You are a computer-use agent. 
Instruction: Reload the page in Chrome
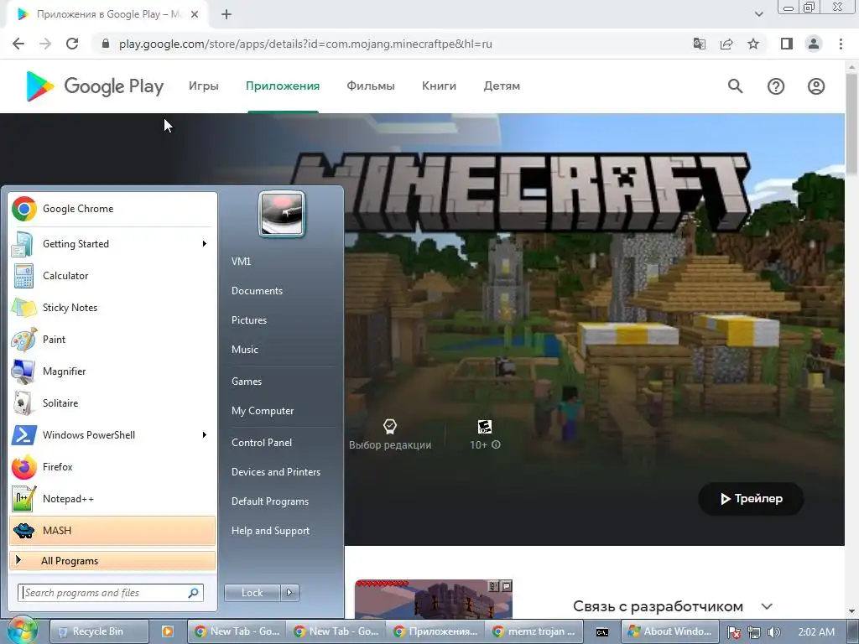coord(72,44)
